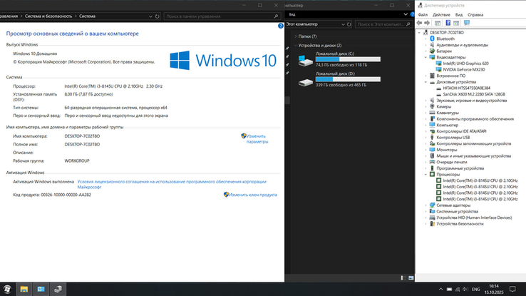Click the Изменить ключ продукта link
Viewport: 526px width, 296px height.
253,195
